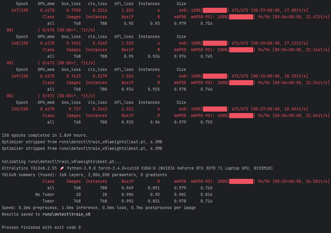
Task: Click the box_loss value 0.727
Action: [x=75, y=109]
